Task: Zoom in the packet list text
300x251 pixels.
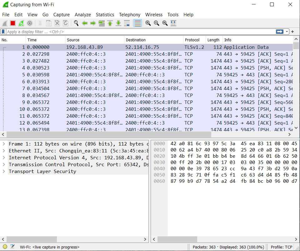Action: tap(148, 23)
